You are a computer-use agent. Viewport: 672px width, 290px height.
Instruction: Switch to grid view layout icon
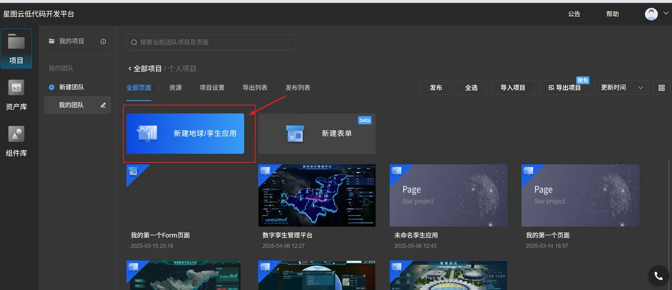(661, 88)
